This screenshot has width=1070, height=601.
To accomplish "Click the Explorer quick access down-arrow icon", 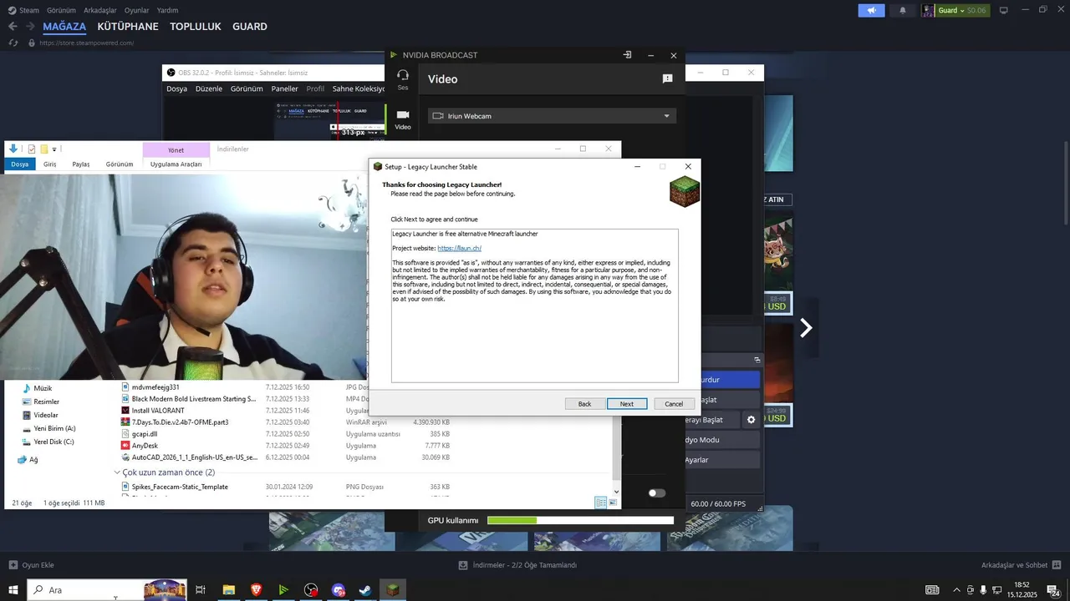I will [13, 149].
